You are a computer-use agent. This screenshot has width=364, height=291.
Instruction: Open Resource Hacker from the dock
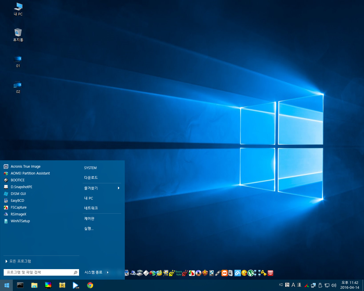pyautogui.click(x=179, y=273)
